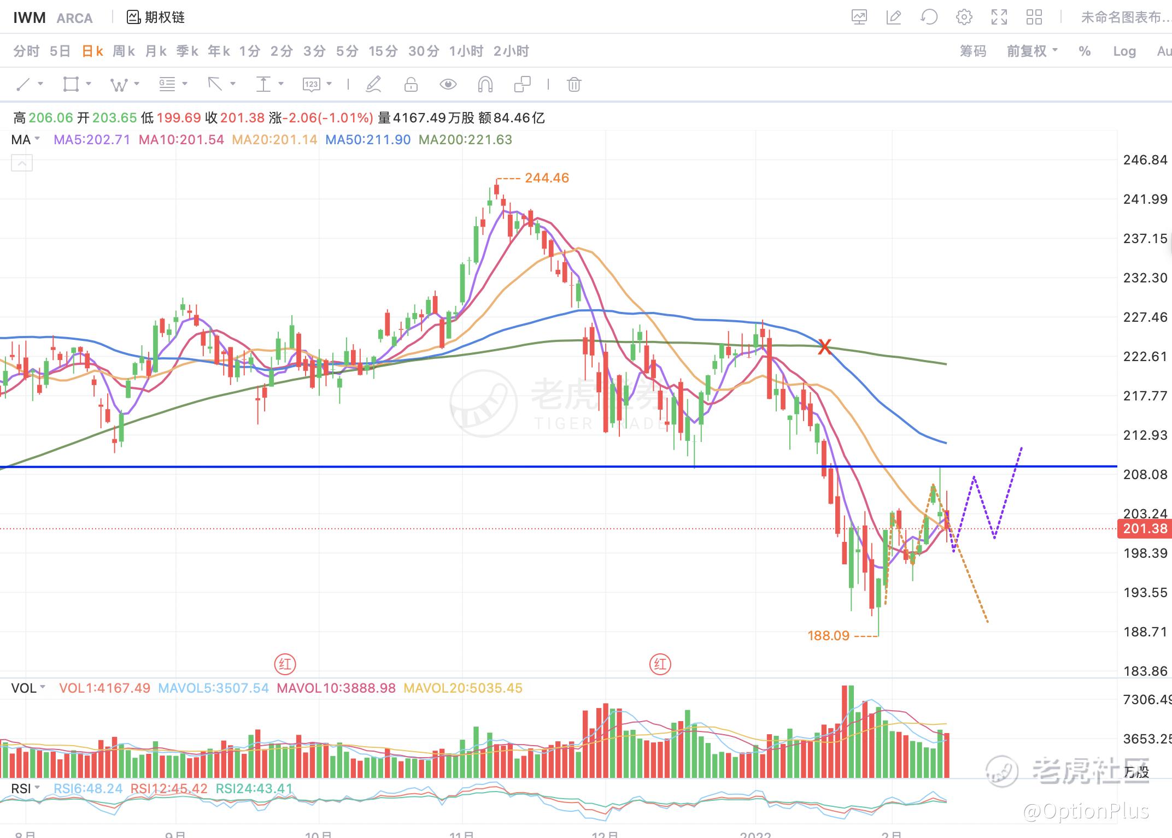Select the pencil brush drawing tool
Viewport: 1172px width, 838px height.
click(373, 85)
